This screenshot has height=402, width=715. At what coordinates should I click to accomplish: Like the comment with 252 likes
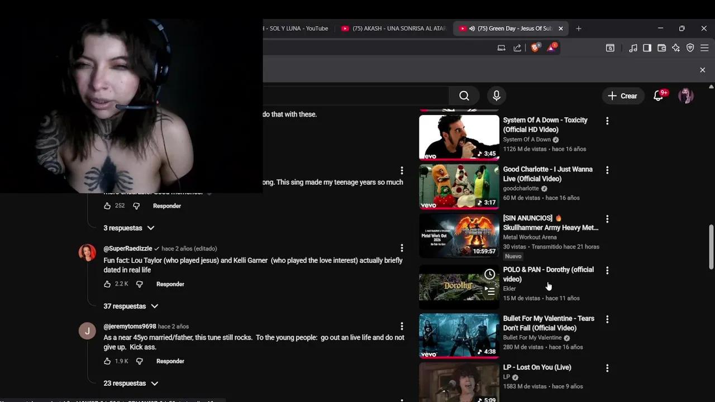(x=107, y=206)
